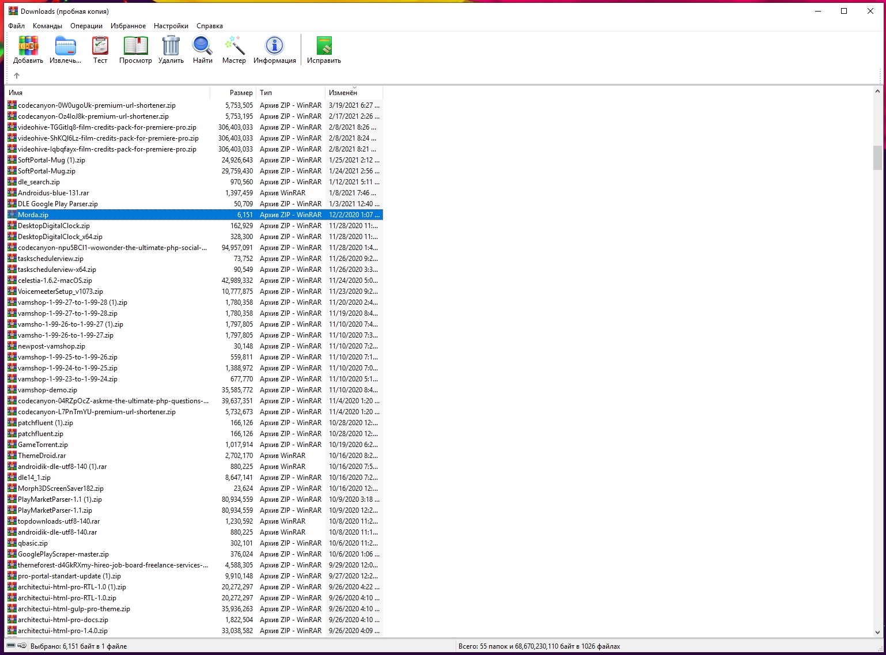The image size is (886, 655).
Task: Click the WinRAR icon in the title bar
Action: coord(13,11)
